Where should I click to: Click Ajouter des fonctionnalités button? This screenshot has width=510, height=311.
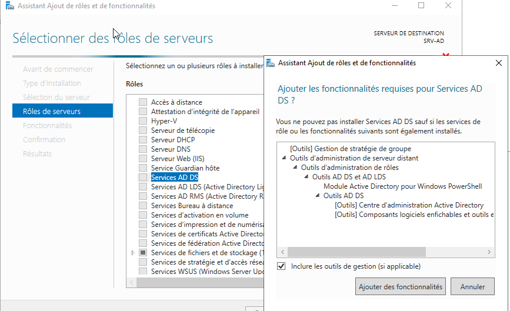pos(401,287)
